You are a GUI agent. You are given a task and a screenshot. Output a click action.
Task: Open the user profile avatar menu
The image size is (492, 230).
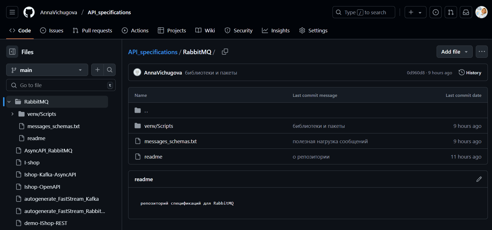tap(481, 12)
